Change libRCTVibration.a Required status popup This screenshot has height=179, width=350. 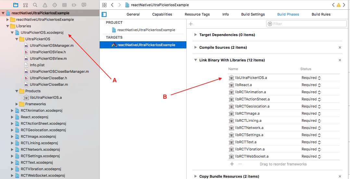click(x=311, y=149)
